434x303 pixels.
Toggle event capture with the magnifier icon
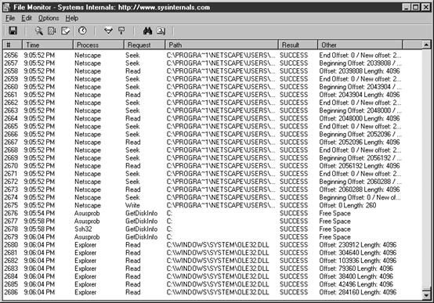38,31
